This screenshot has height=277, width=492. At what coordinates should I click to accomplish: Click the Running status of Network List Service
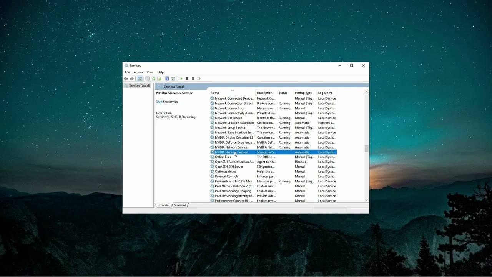point(284,118)
